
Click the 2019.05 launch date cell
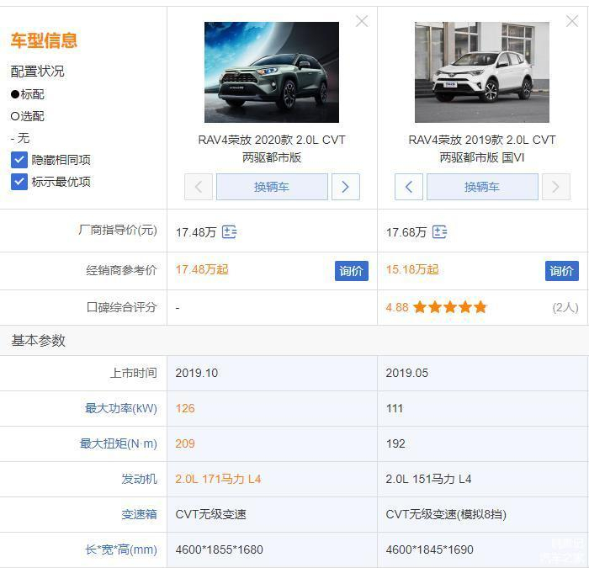(482, 373)
